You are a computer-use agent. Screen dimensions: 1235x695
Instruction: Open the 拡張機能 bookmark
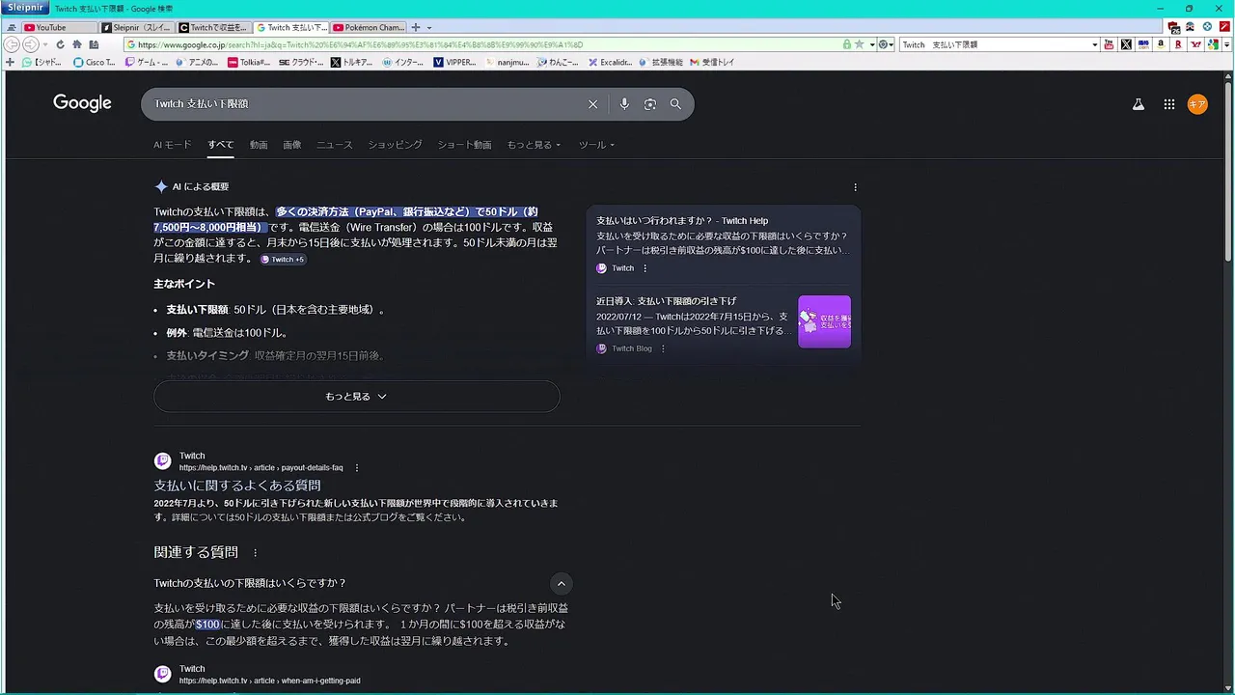(x=661, y=62)
